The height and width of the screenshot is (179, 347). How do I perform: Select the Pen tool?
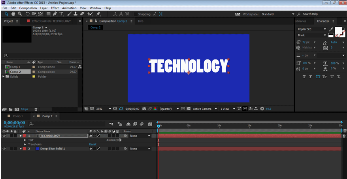coord(55,14)
